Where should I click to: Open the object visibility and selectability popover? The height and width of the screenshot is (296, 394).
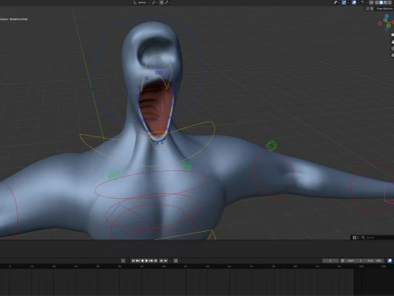pyautogui.click(x=337, y=2)
